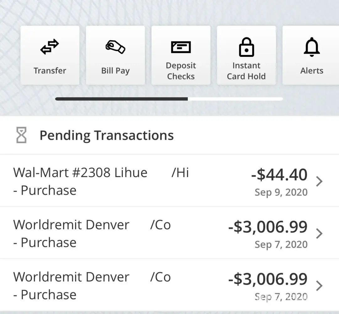The width and height of the screenshot is (339, 314).
Task: Tap the Wal-Mart row's "- Purchase" text
Action: (45, 190)
